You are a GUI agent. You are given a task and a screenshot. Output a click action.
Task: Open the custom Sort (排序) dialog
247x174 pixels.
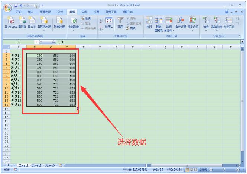[x=109, y=23]
